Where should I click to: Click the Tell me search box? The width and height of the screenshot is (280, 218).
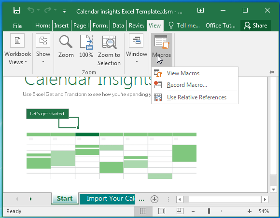184,26
